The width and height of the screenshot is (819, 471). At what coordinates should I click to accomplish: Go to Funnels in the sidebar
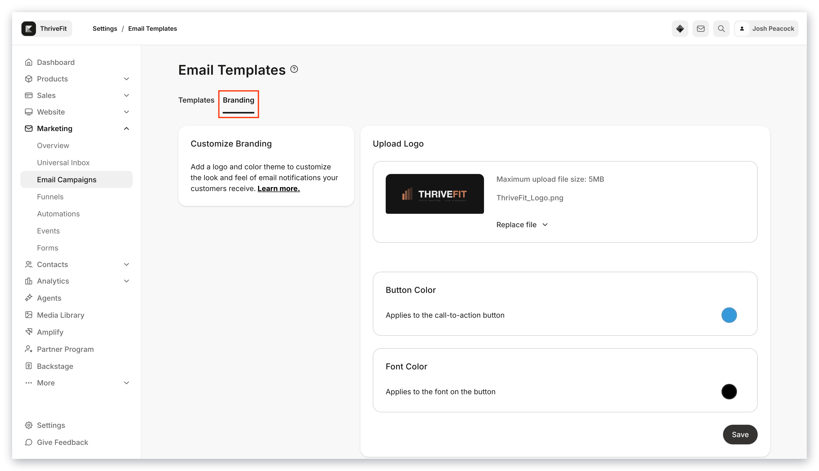[50, 196]
